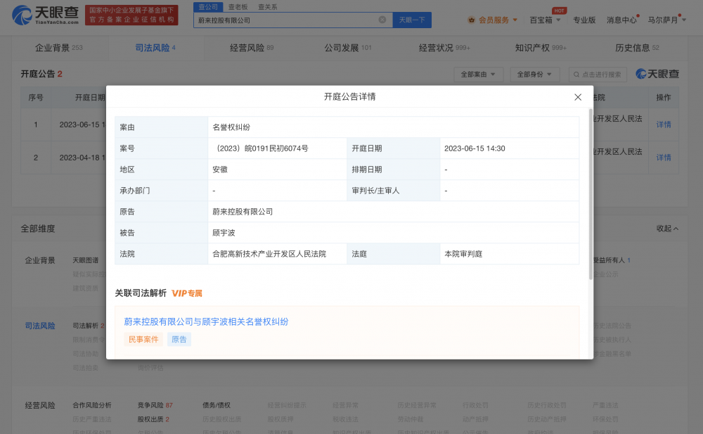Close the 开庭公告详情 dialog
Viewport: 703px width, 434px height.
578,97
